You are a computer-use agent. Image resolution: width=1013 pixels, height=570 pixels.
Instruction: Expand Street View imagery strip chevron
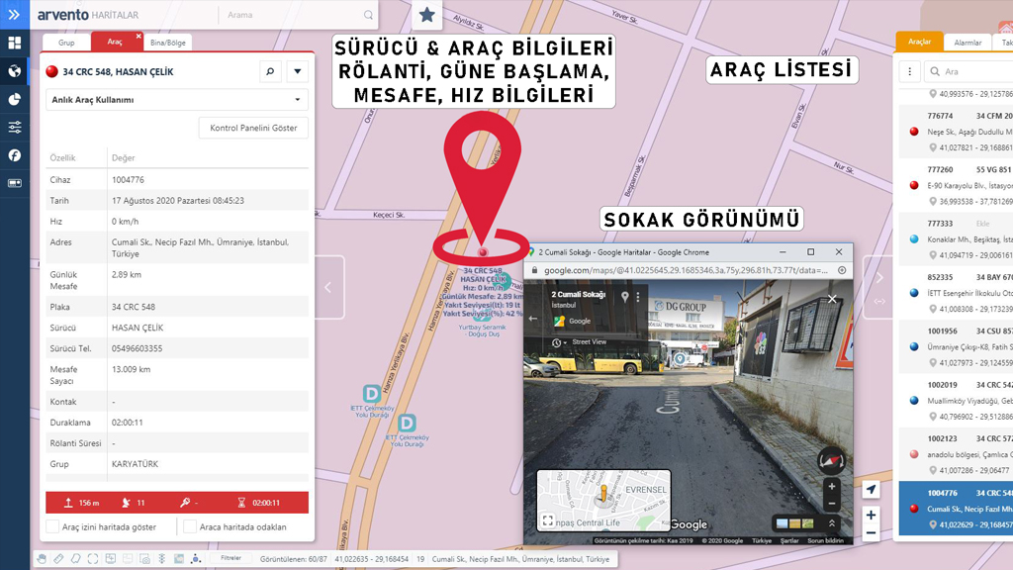click(x=831, y=523)
